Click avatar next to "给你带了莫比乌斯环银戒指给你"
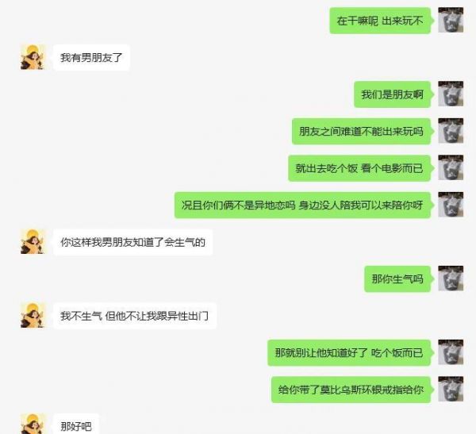The height and width of the screenshot is (434, 476). [451, 389]
